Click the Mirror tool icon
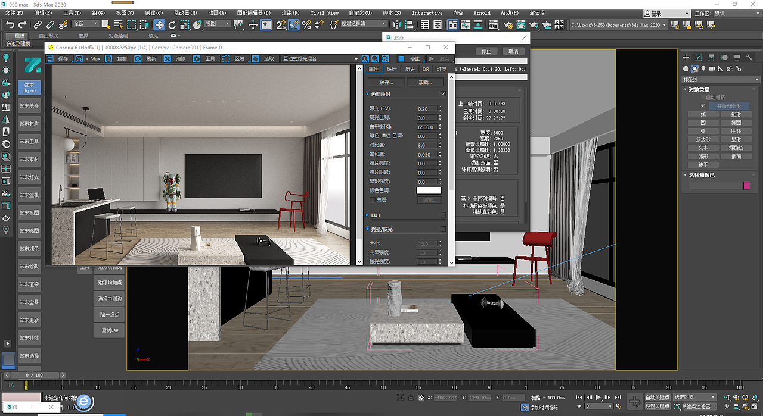763x416 pixels. (396, 24)
